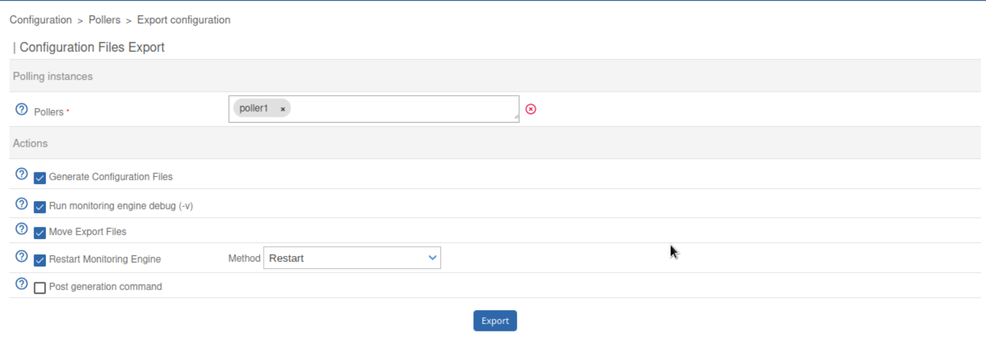This screenshot has width=986, height=338.
Task: Click help icon for Post generation command
Action: [21, 284]
